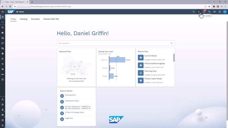
Task: Open Files folder icon in sidebar
Action: click(x=2, y=22)
